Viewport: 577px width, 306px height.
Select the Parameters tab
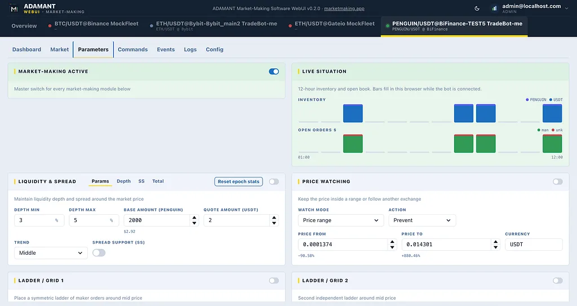[x=93, y=50]
